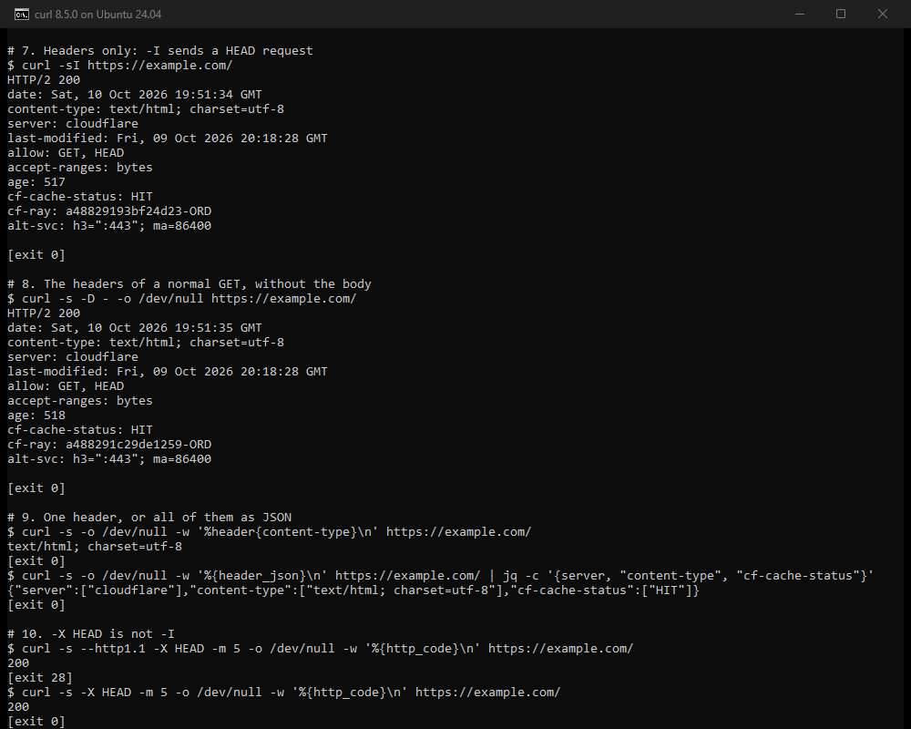Close the terminal window
Viewport: 911px width, 729px height.
[x=882, y=14]
